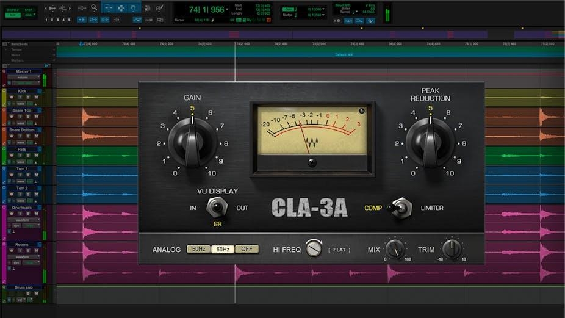Click the VU meter adjustment screw
The height and width of the screenshot is (318, 565).
click(x=312, y=162)
